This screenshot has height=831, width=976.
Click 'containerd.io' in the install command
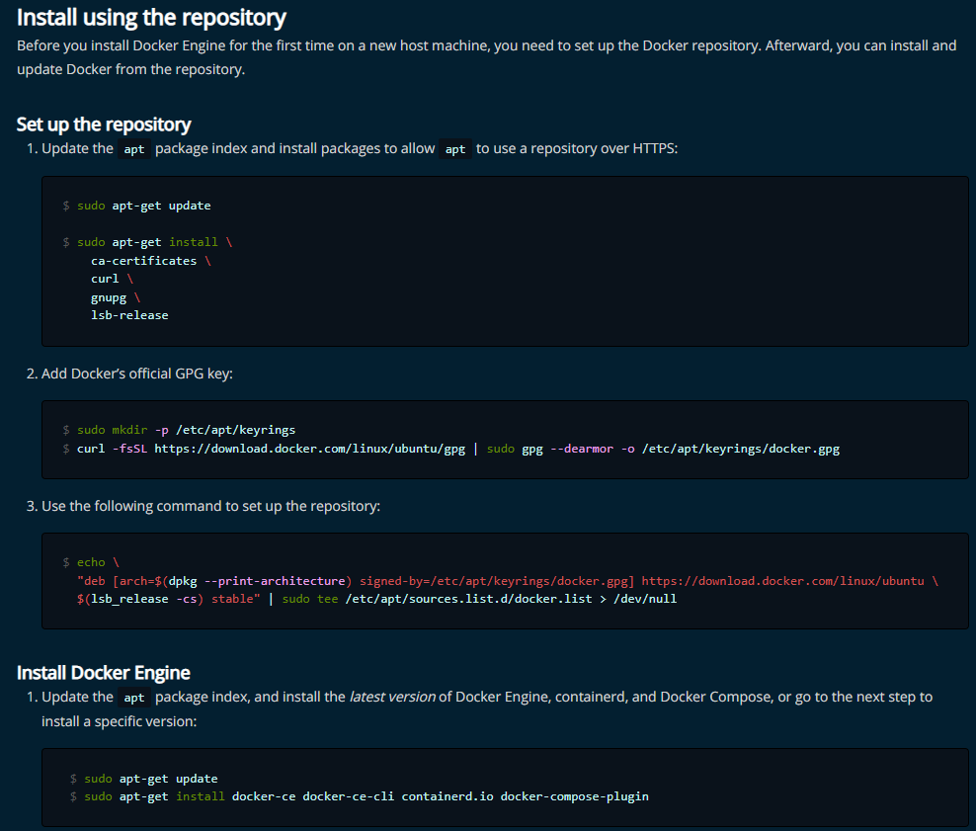pyautogui.click(x=447, y=796)
